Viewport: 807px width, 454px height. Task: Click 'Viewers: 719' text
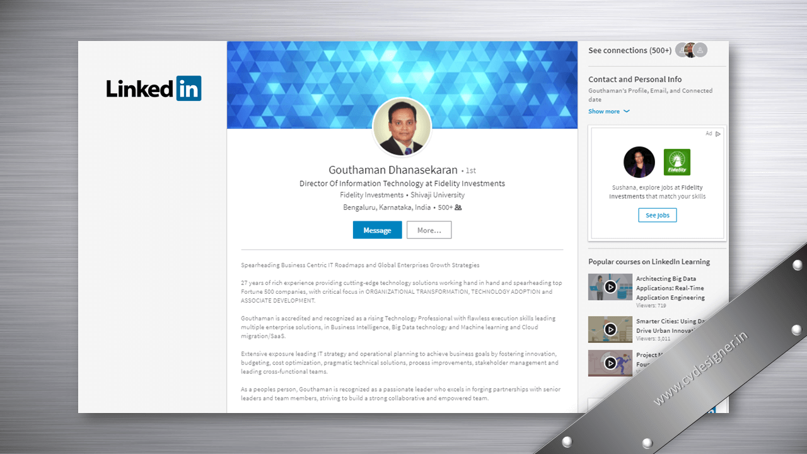tap(651, 305)
